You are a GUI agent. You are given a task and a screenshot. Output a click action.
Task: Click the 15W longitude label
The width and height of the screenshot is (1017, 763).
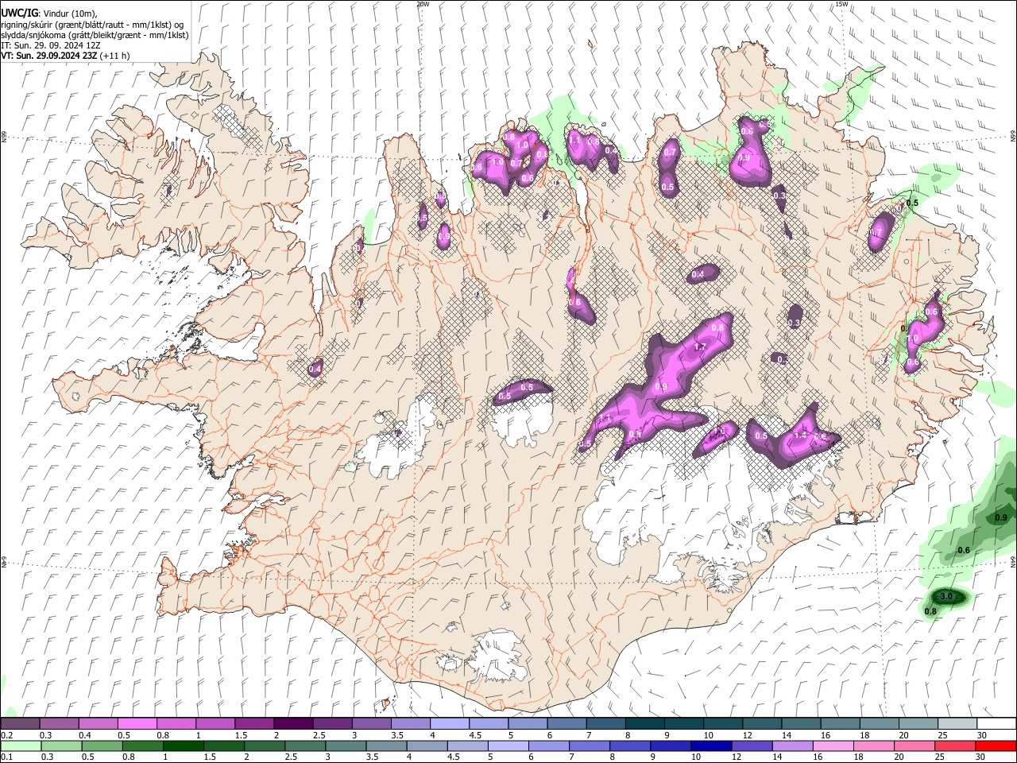pos(841,4)
